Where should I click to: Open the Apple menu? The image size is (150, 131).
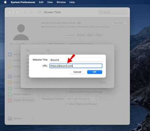point(5,2)
